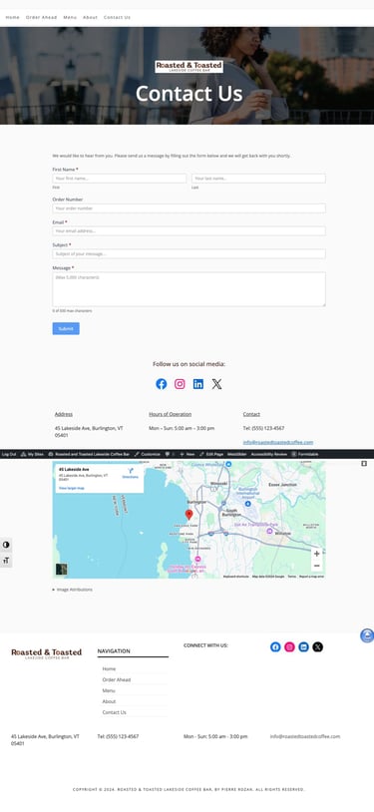Click footer Order Ahead link
The width and height of the screenshot is (374, 812).
[x=117, y=680]
